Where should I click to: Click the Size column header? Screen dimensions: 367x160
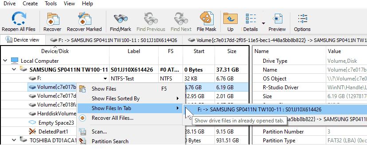tap(232, 51)
